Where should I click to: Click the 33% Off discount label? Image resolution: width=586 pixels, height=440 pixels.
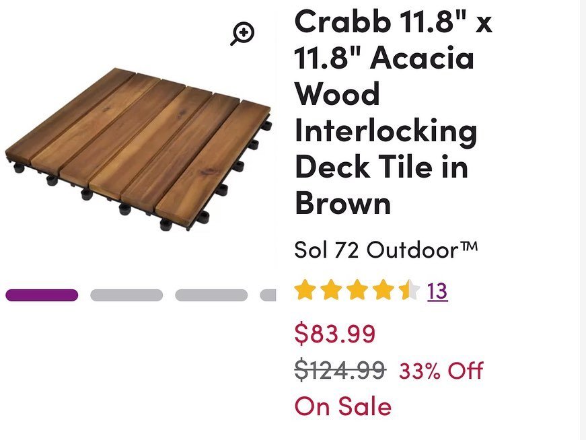pyautogui.click(x=441, y=370)
